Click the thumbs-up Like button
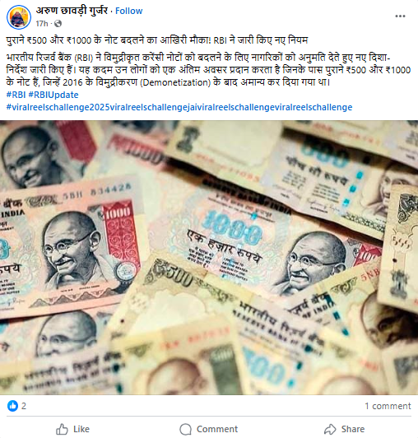The height and width of the screenshot is (438, 418). coord(72,429)
